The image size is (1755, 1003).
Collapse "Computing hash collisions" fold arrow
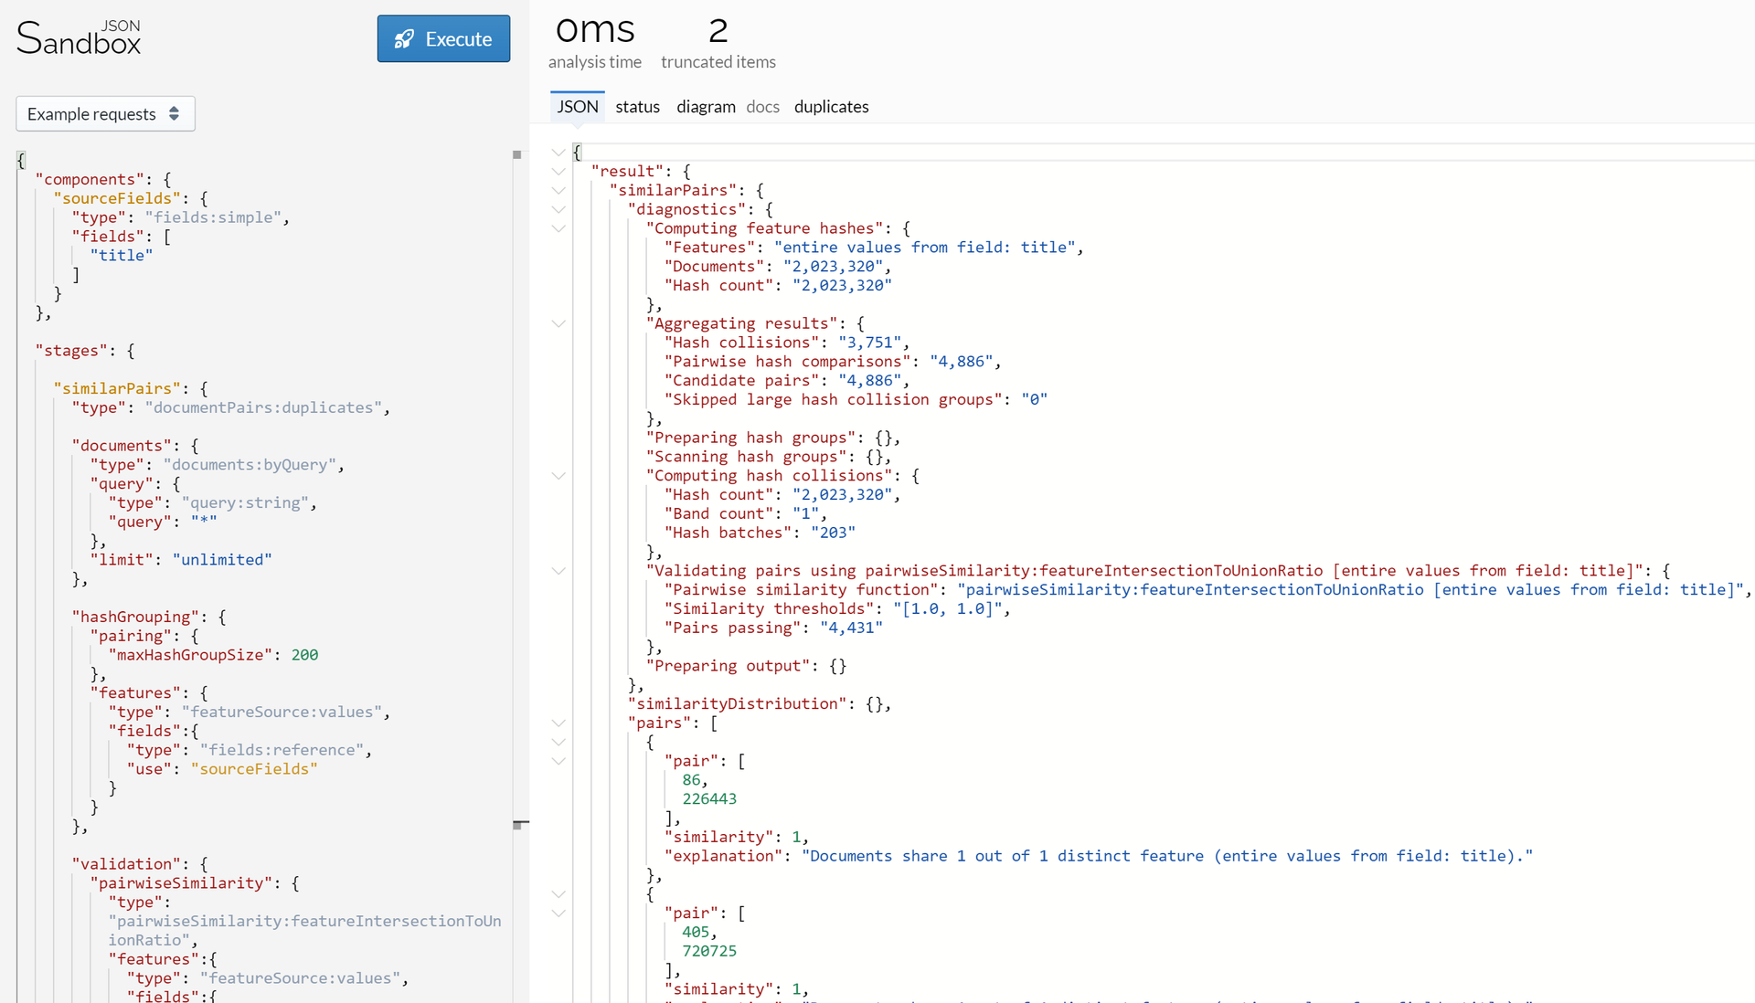[558, 476]
